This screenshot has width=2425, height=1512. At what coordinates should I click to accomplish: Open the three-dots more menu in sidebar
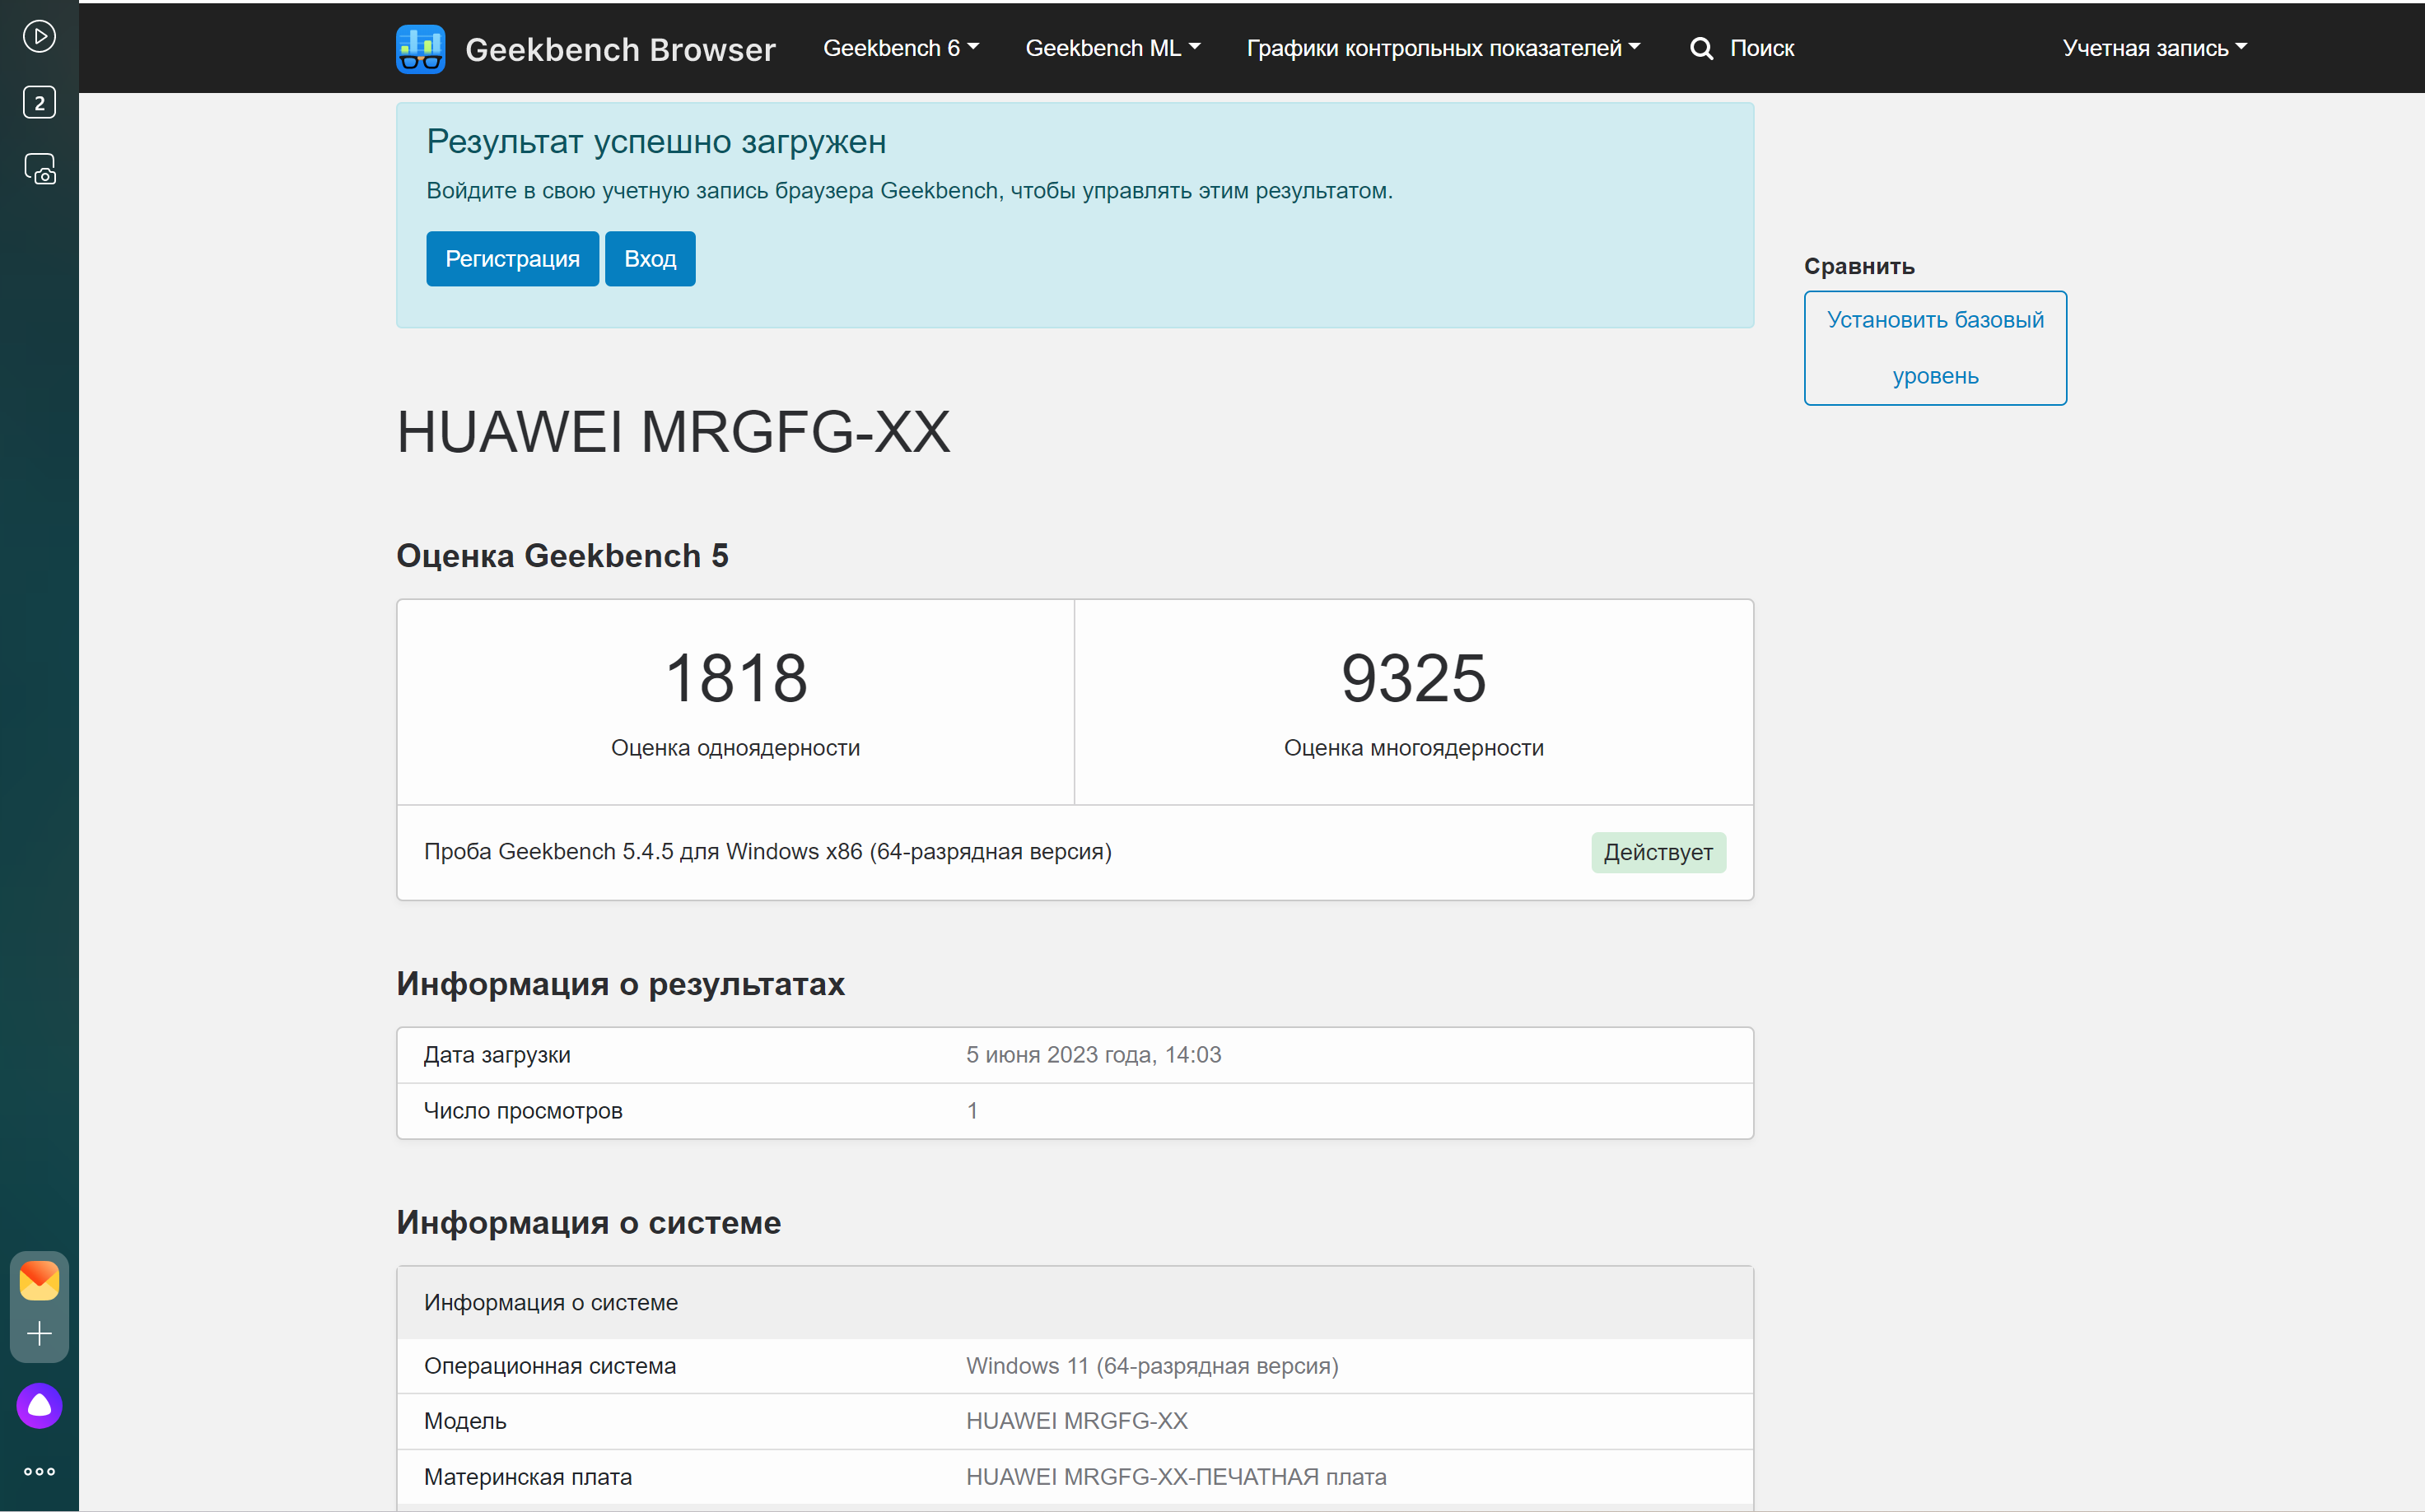[39, 1472]
